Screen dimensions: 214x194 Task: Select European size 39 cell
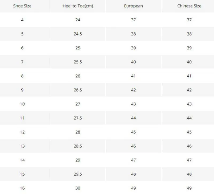133,48
